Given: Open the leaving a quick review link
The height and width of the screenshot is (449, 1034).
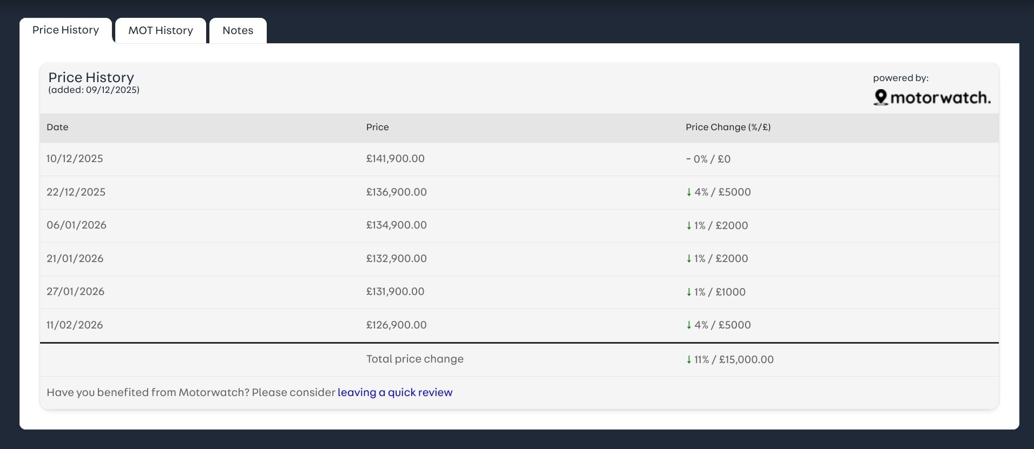Looking at the screenshot, I should click(x=394, y=392).
